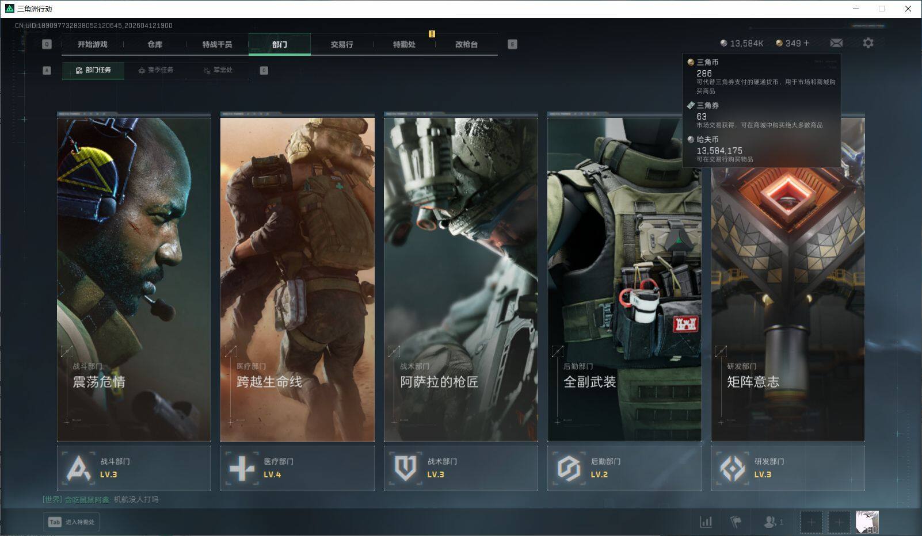The height and width of the screenshot is (536, 922).
Task: Open the statistics bar chart icon
Action: point(706,522)
